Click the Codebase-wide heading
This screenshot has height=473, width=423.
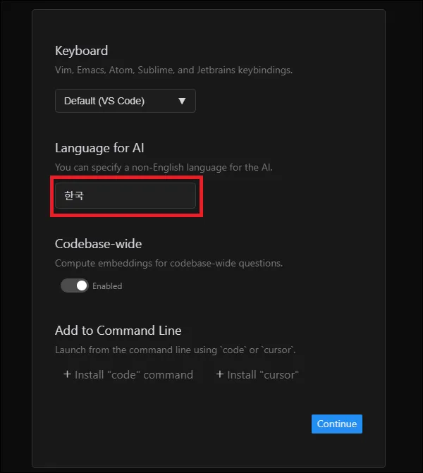99,244
